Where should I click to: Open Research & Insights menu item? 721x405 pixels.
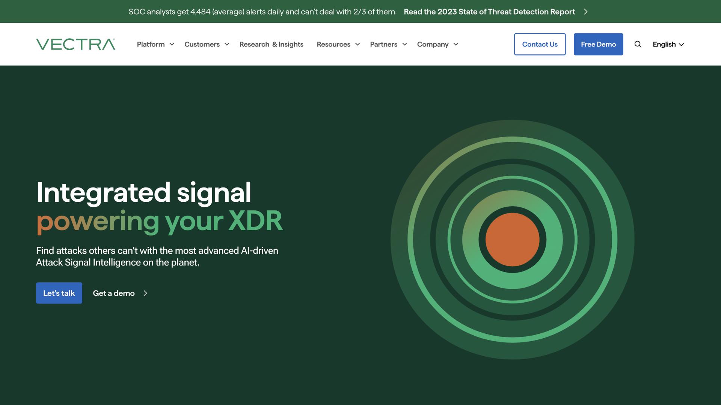tap(271, 44)
